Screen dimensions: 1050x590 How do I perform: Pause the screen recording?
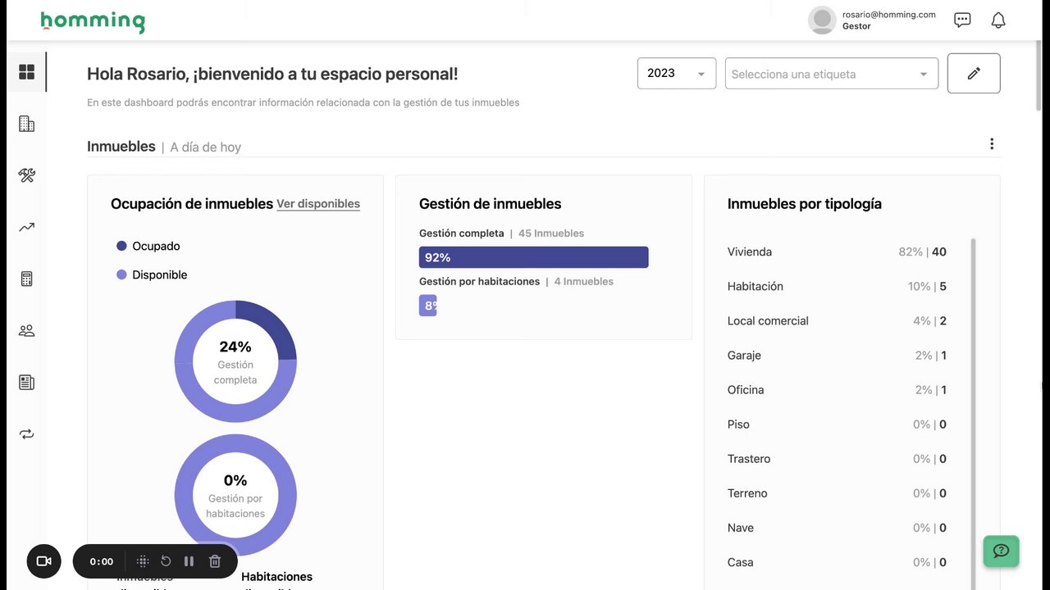[x=189, y=561]
